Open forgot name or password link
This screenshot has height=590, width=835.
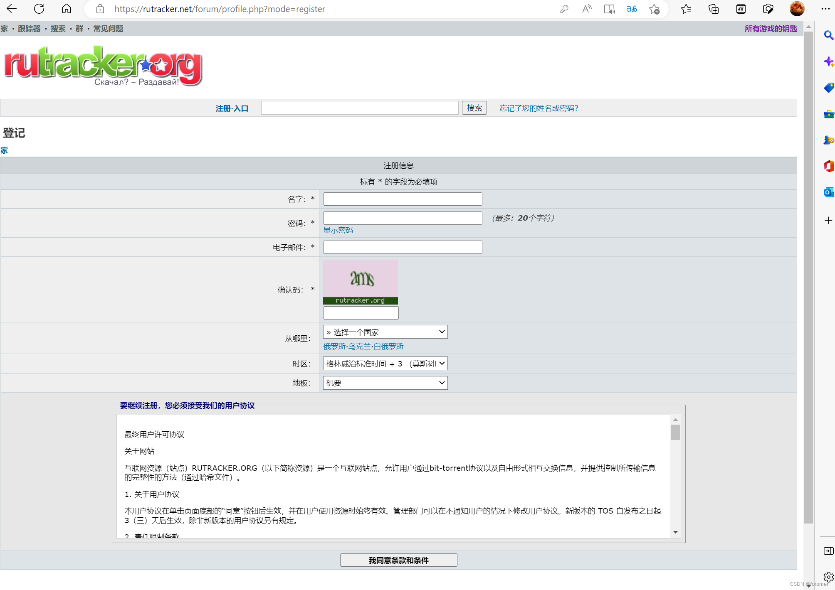539,108
